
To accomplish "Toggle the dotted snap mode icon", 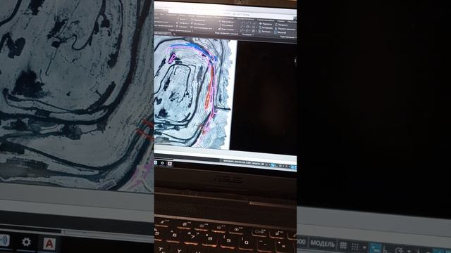I will coord(355,247).
